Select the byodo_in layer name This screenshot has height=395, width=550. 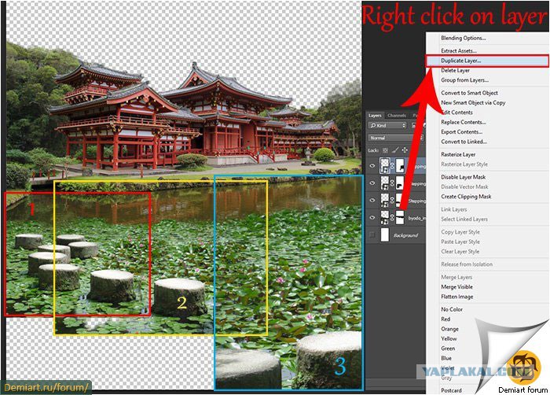[416, 218]
